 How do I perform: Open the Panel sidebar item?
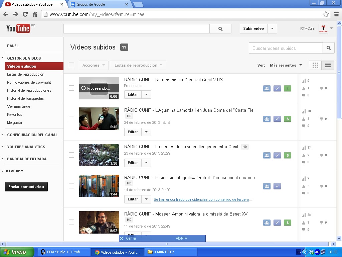coord(13,46)
